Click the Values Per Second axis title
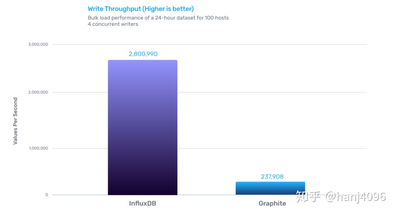This screenshot has width=396, height=215. coord(15,121)
